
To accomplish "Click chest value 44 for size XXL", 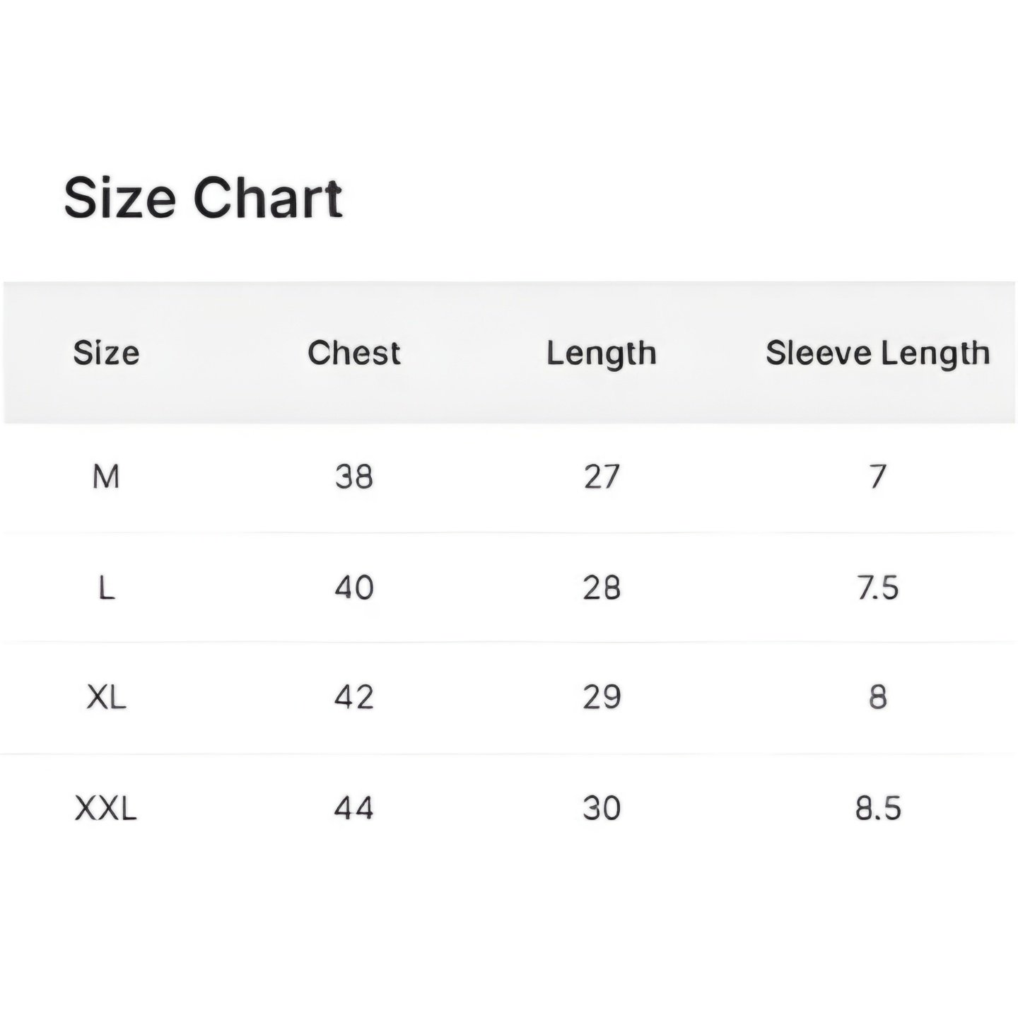I will coord(353,808).
